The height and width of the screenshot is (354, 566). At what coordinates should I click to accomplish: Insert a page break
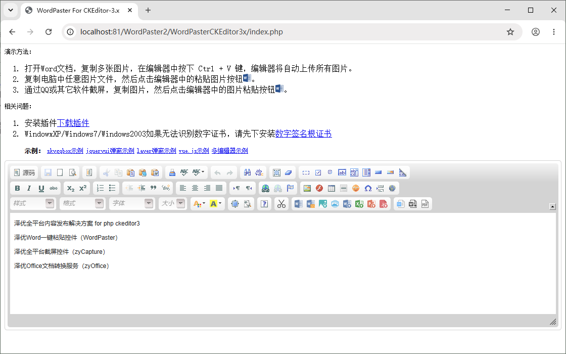pos(380,188)
